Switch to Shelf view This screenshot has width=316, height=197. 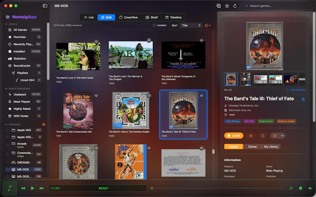tap(152, 17)
